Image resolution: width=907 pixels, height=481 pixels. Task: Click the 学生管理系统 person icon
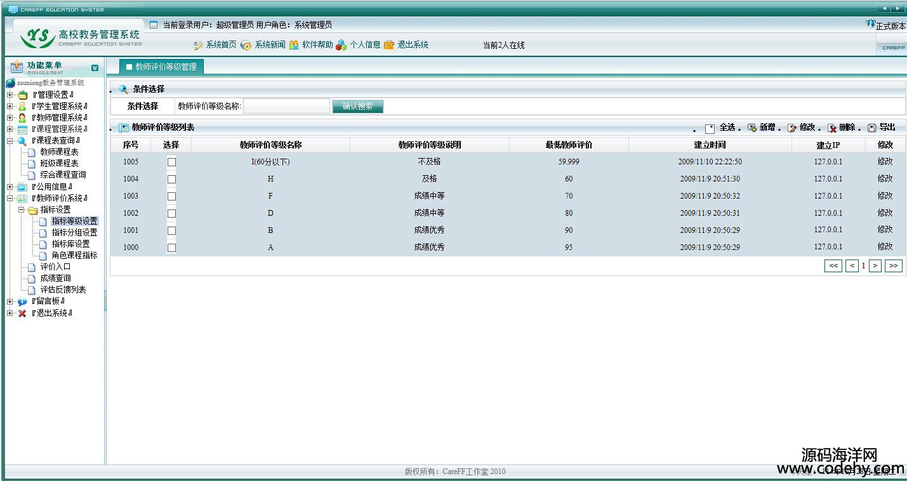pyautogui.click(x=22, y=107)
